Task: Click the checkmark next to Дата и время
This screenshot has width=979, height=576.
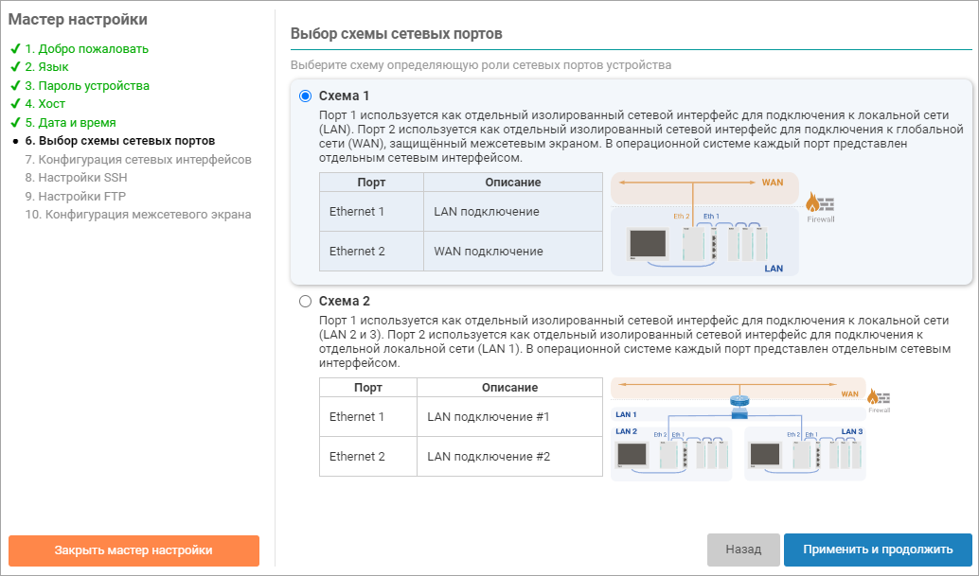Action: tap(15, 123)
